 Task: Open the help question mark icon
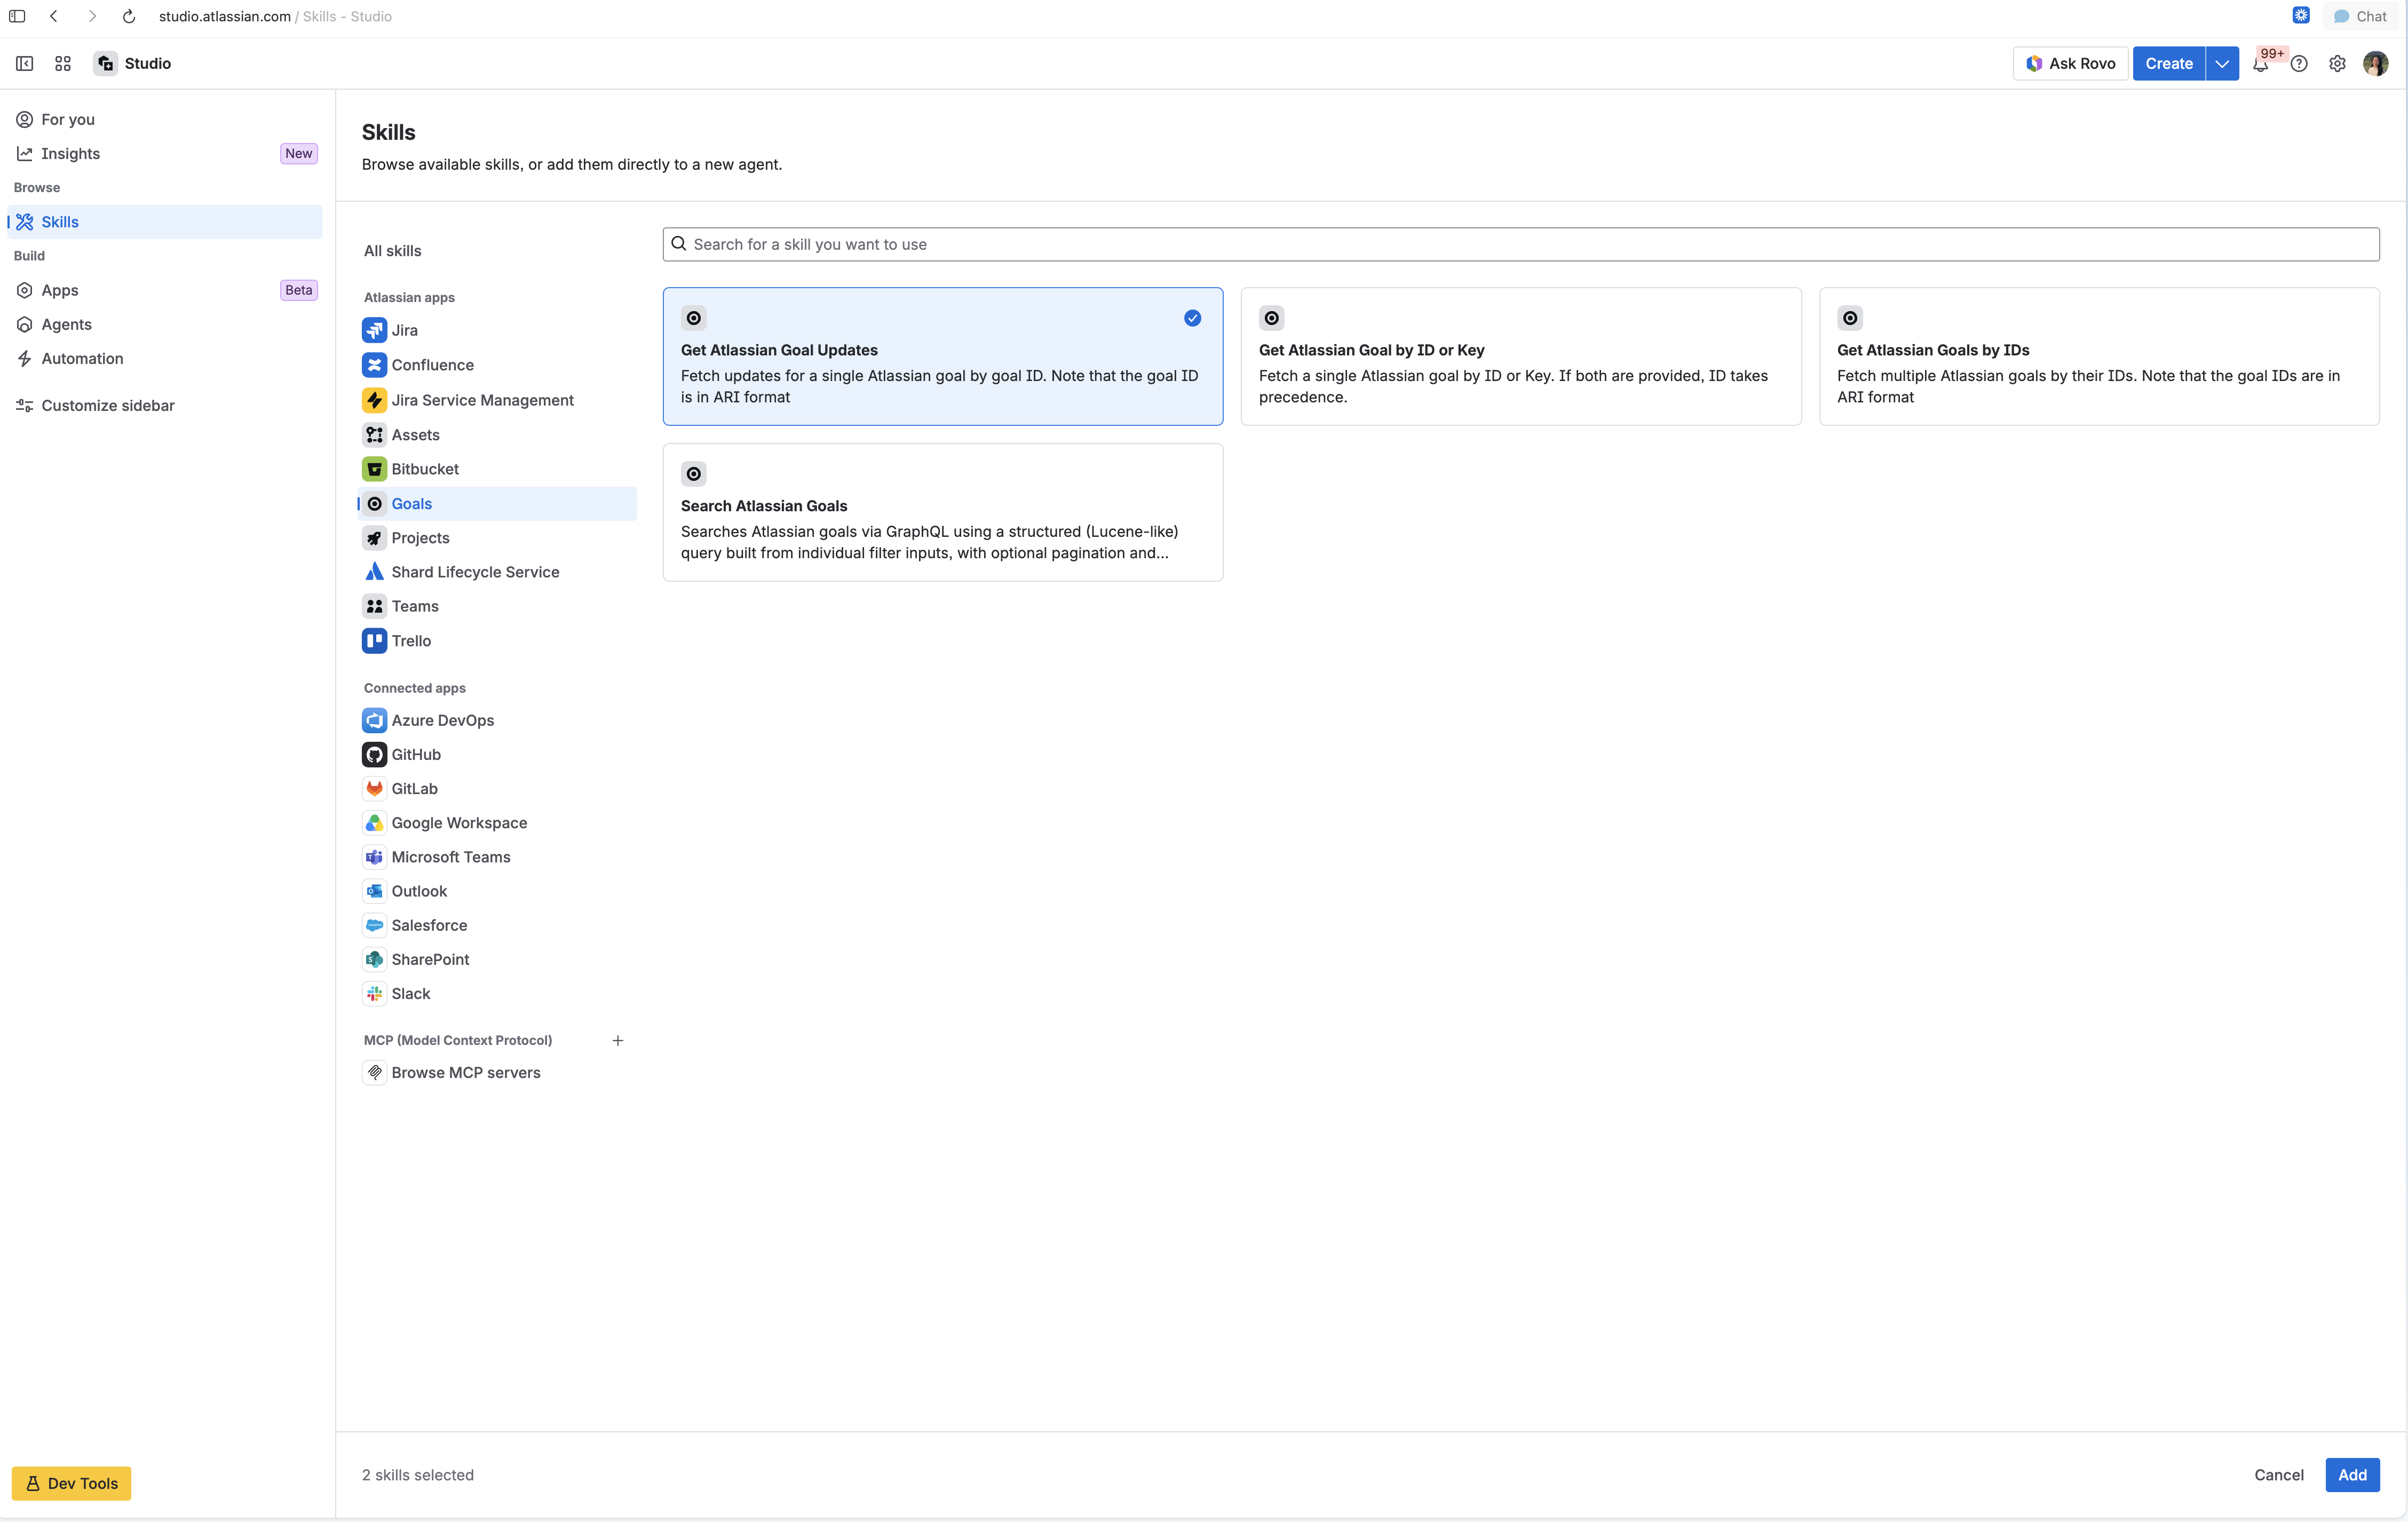[x=2299, y=63]
